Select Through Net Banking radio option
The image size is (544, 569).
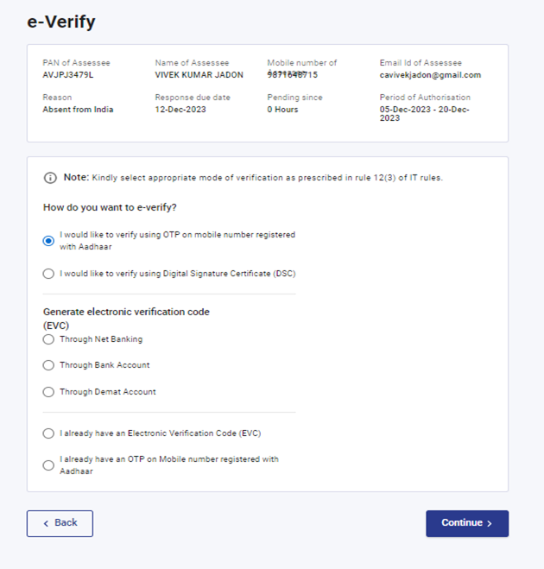tap(48, 339)
